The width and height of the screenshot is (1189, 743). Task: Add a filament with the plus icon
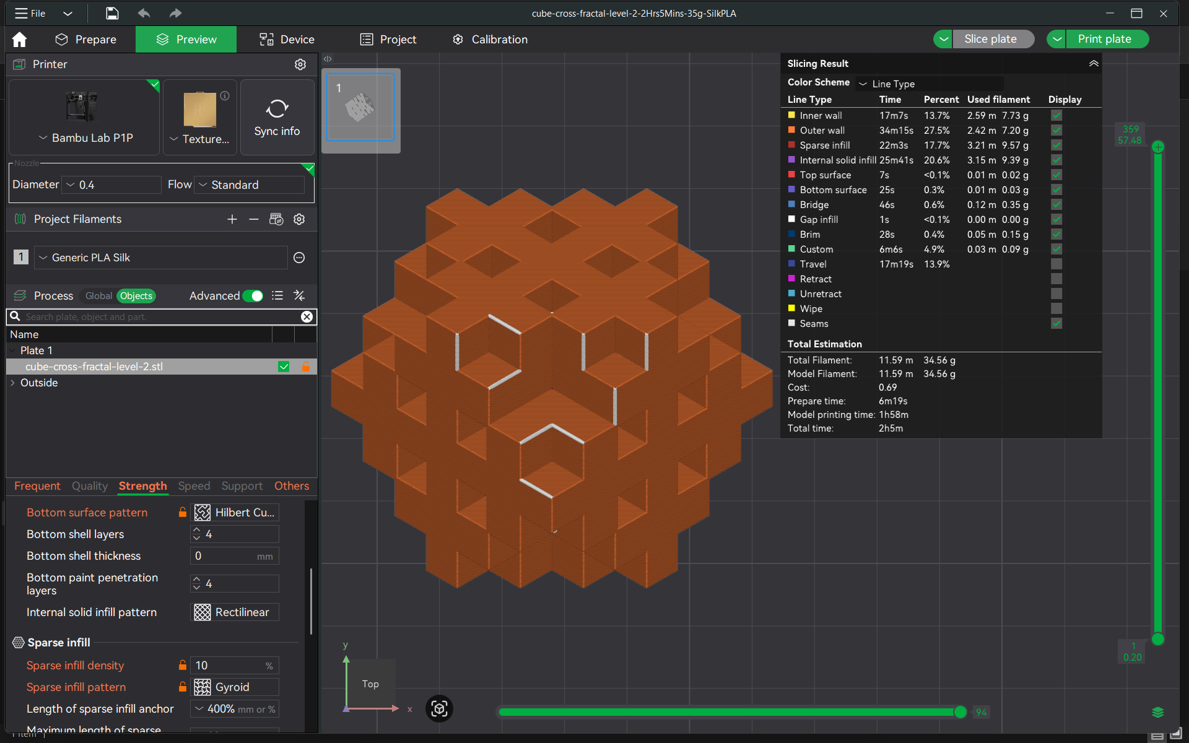click(x=232, y=219)
